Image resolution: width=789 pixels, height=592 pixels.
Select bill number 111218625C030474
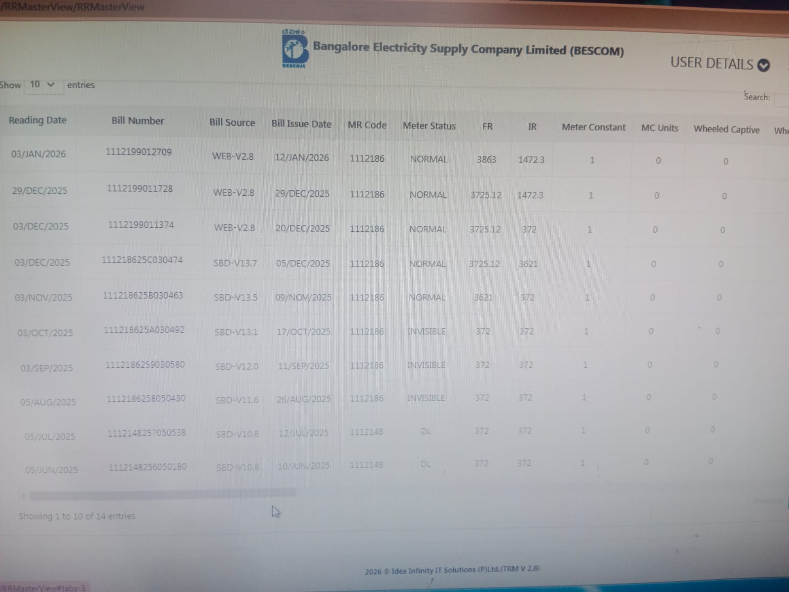pyautogui.click(x=142, y=259)
